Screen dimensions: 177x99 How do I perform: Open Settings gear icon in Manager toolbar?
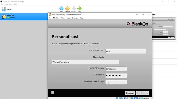click(x=67, y=9)
